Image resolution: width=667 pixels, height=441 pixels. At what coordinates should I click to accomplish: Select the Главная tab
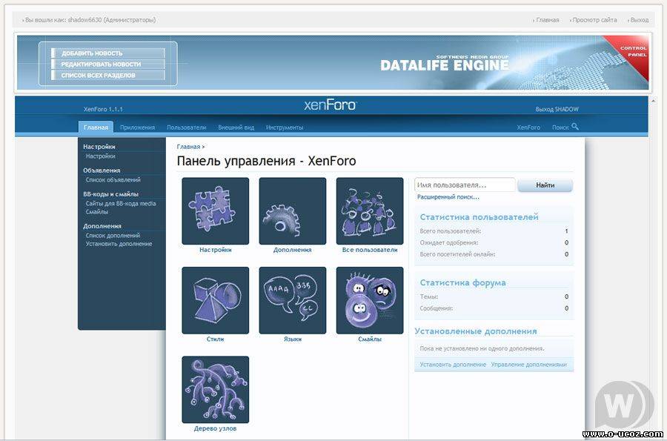pos(96,127)
